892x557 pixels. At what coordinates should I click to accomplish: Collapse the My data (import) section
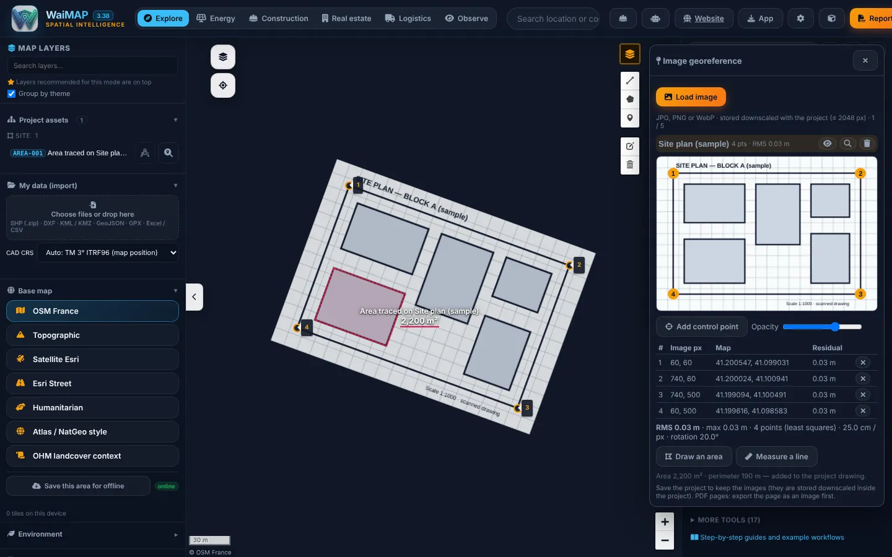92,186
